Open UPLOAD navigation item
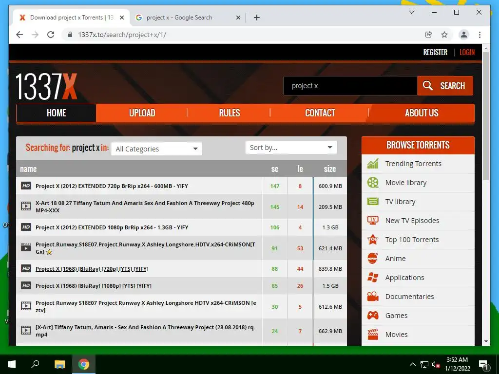The image size is (499, 374). (x=142, y=113)
